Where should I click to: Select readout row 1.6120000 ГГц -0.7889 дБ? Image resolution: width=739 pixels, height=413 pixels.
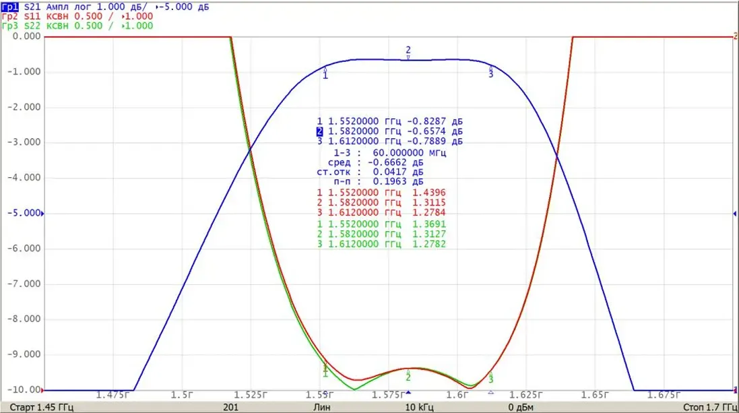tap(389, 141)
